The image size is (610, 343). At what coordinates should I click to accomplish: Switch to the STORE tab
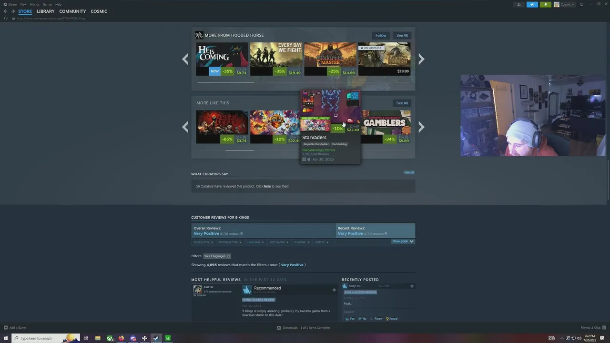tap(25, 11)
